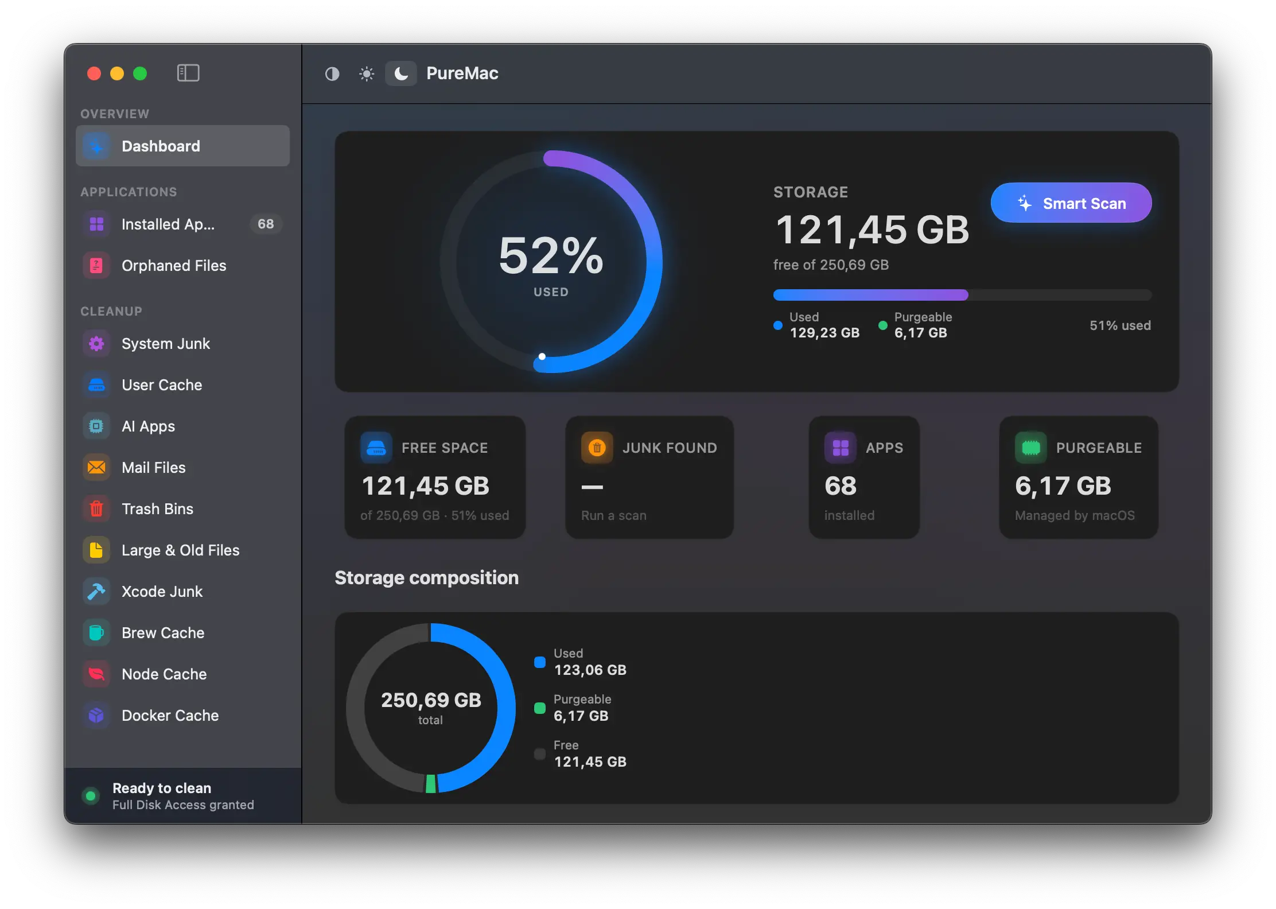
Task: Click the Xcode Junk hammer icon
Action: [x=96, y=591]
